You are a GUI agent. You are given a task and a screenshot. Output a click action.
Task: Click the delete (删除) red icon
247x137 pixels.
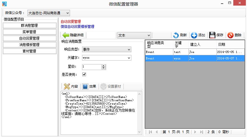pos(230,35)
